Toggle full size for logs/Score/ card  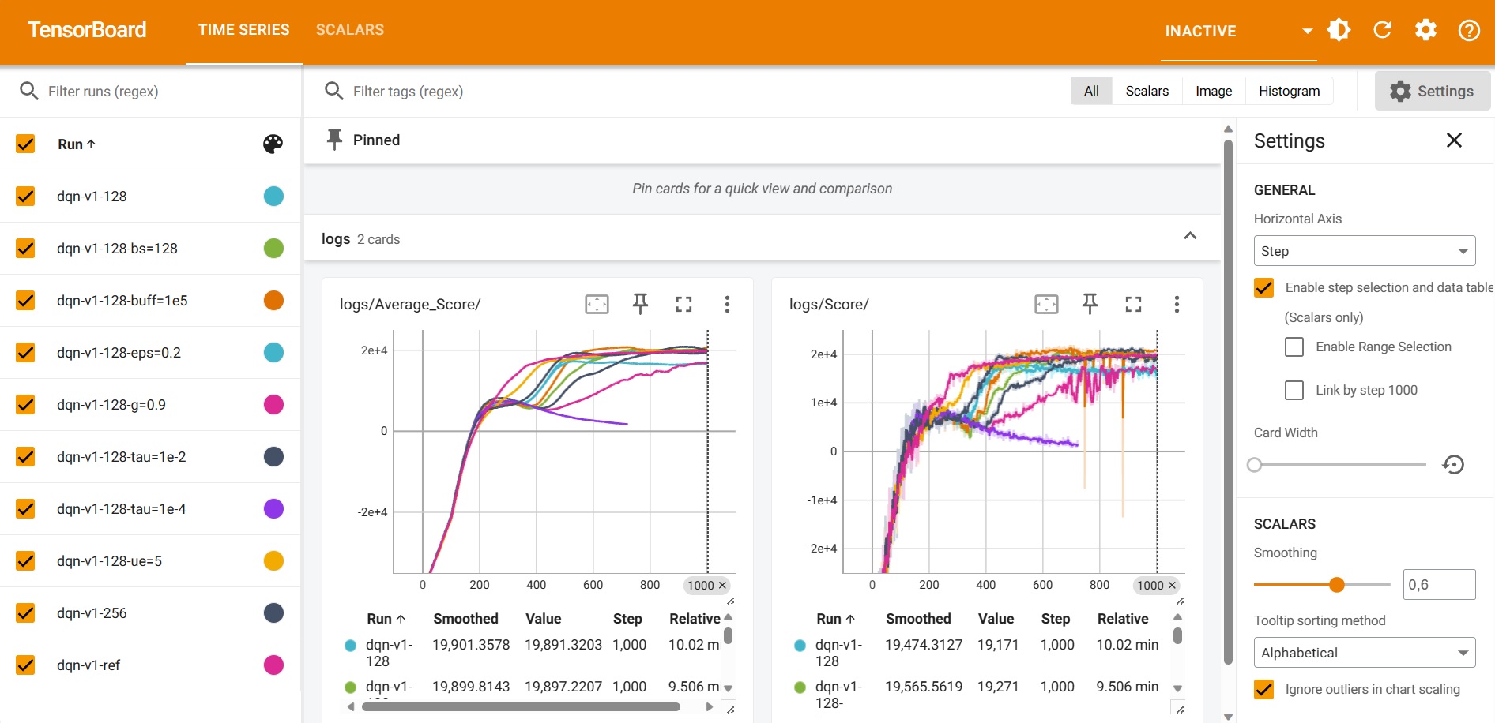(1133, 304)
